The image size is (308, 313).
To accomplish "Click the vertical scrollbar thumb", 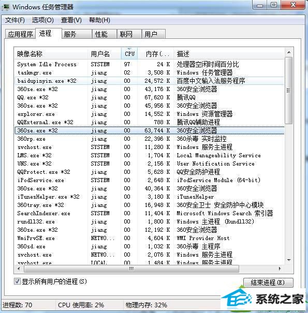I will pos(289,91).
